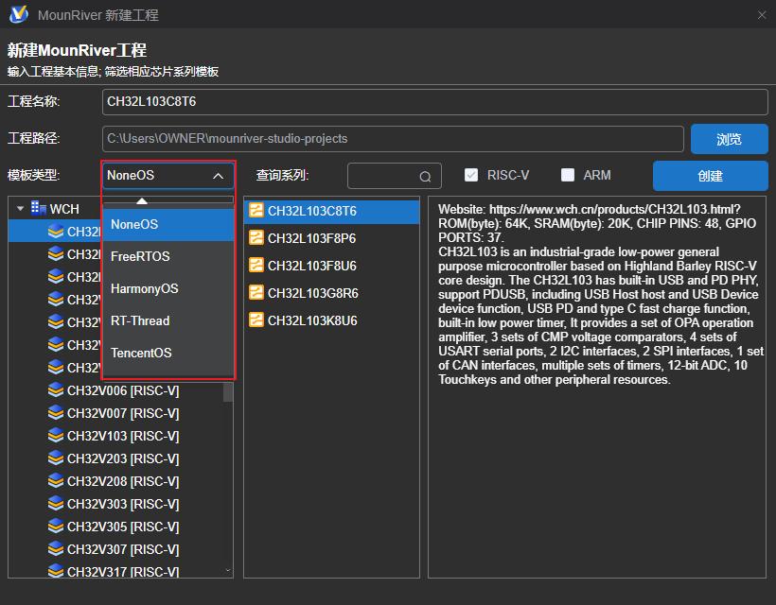
Task: Click the 工程路径 path field
Action: pyautogui.click(x=393, y=138)
